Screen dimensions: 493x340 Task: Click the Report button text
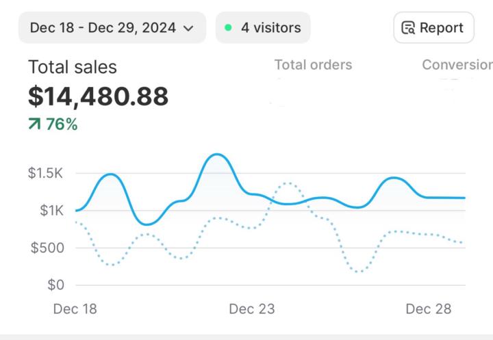pyautogui.click(x=442, y=28)
